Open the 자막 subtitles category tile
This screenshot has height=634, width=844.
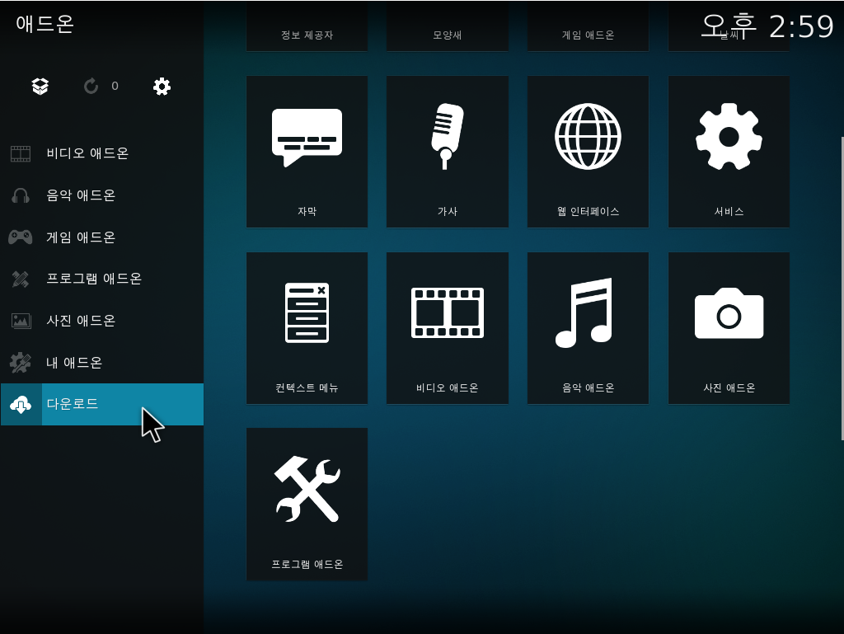tap(307, 152)
